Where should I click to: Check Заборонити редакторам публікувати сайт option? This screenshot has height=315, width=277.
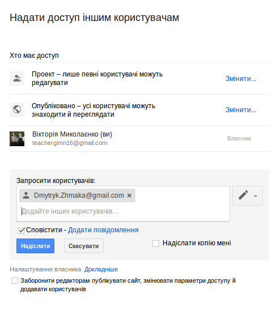pos(15,280)
